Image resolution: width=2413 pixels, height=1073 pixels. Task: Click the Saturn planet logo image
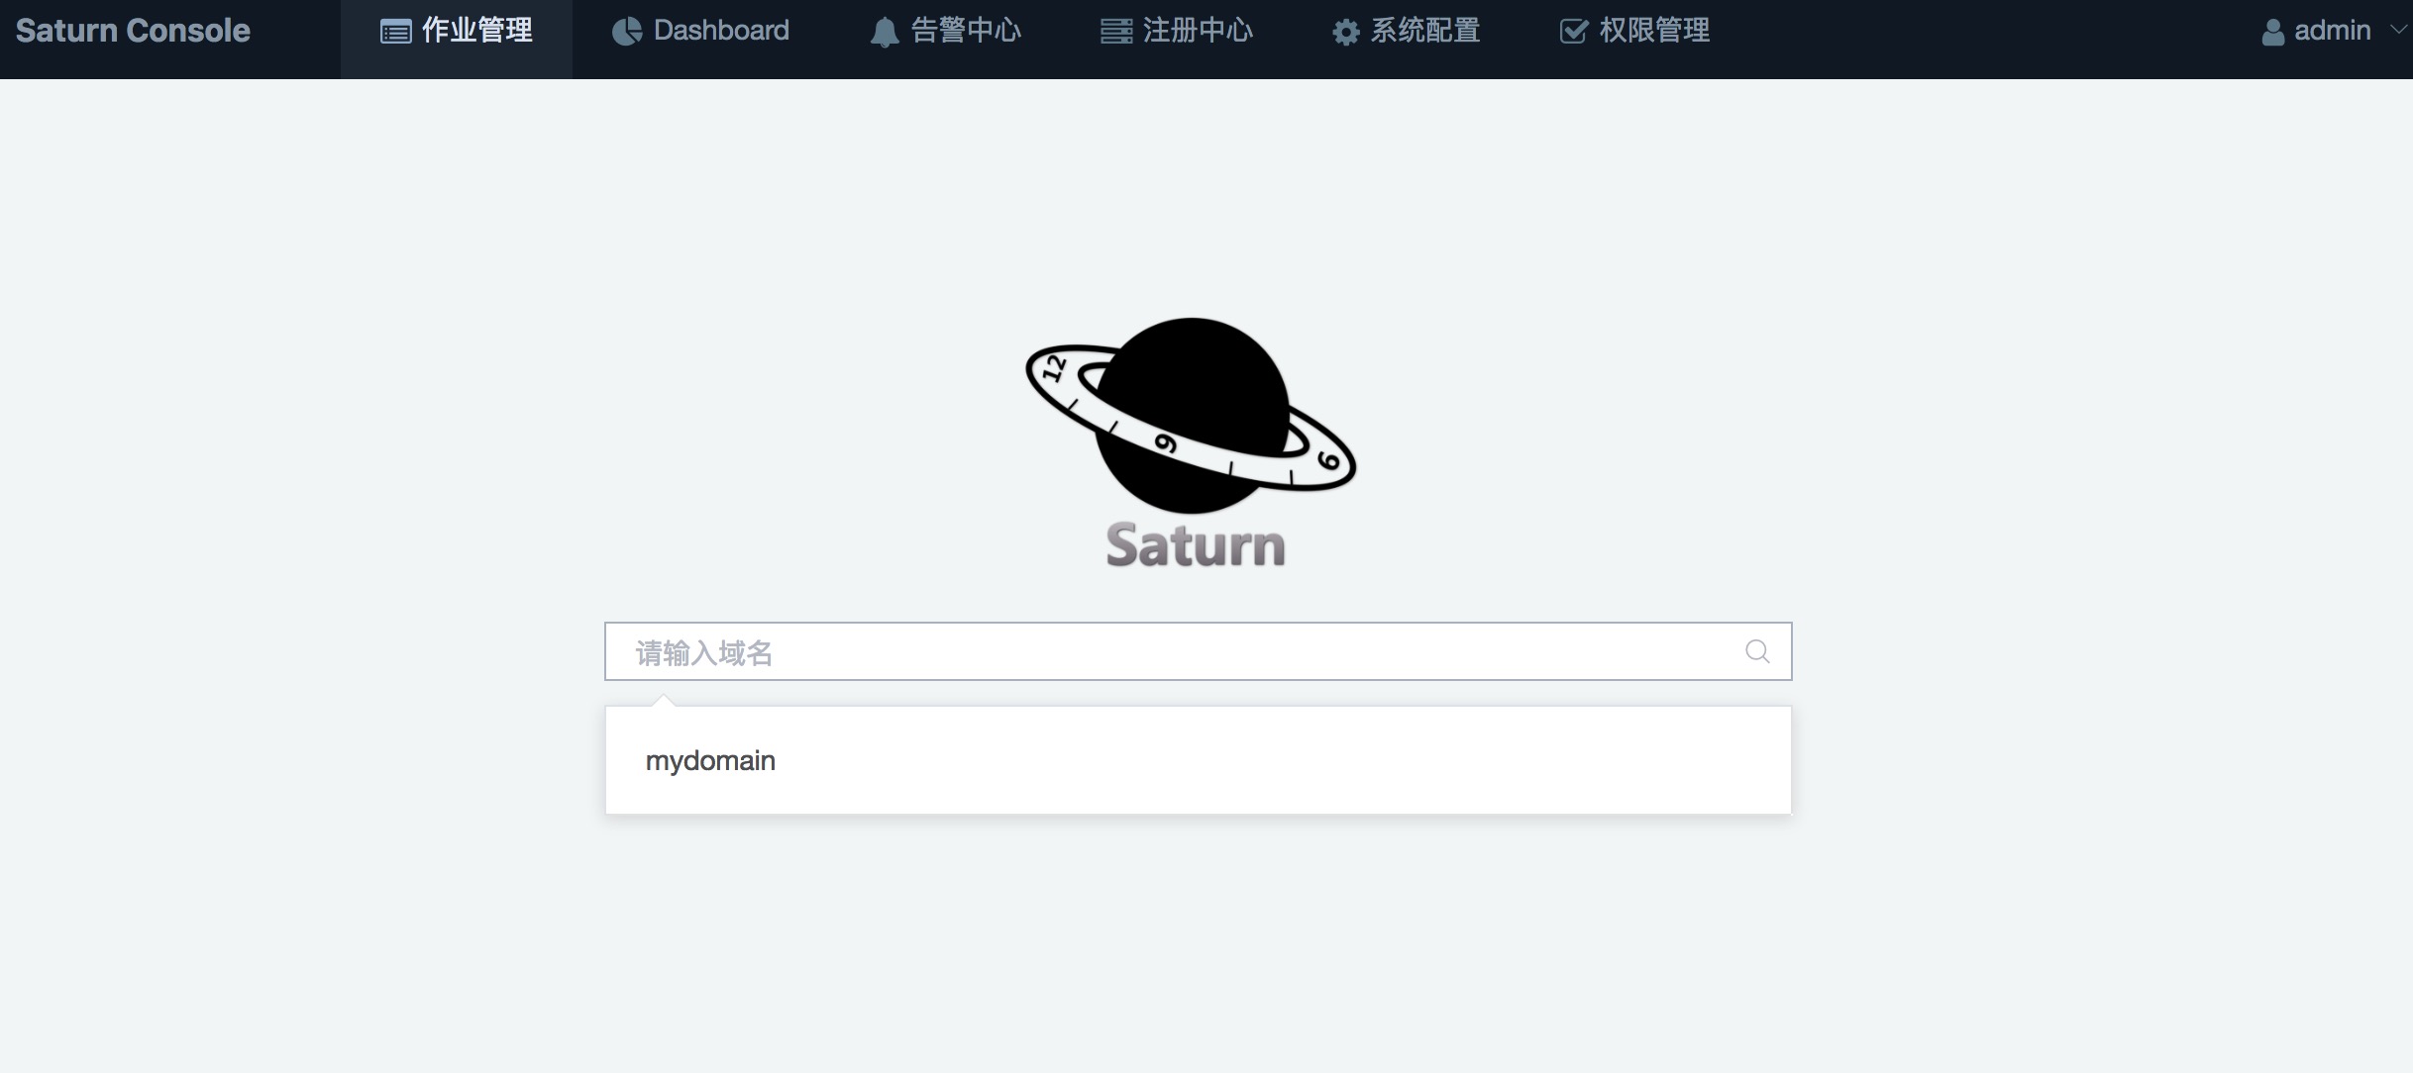(x=1192, y=416)
